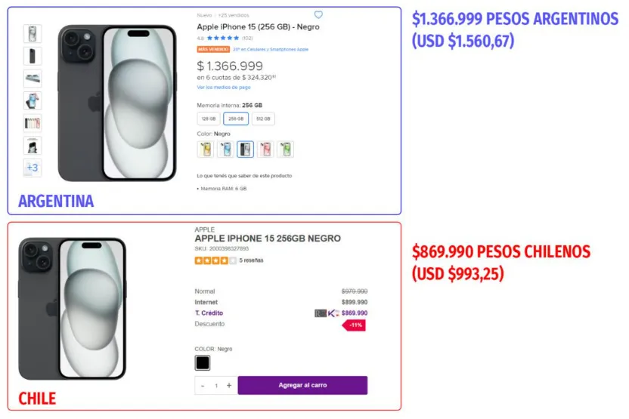
Task: Click the plus quantity icon
Action: (229, 386)
